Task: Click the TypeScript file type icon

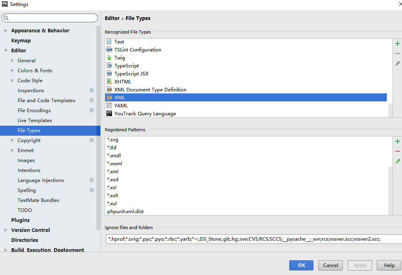Action: pos(110,66)
